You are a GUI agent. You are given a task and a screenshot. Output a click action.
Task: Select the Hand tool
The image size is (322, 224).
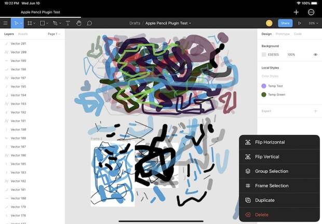pyautogui.click(x=78, y=23)
